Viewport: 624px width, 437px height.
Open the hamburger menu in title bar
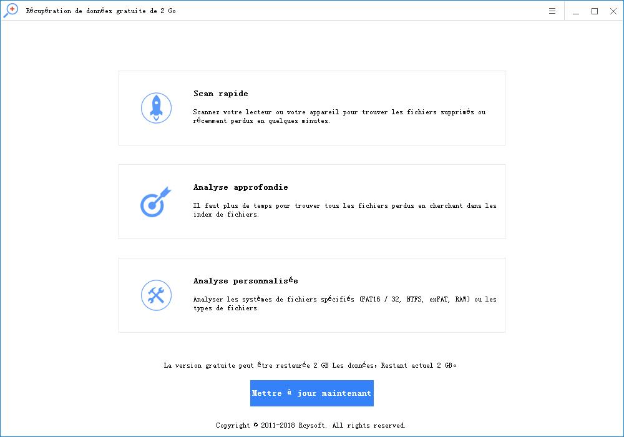[x=552, y=11]
